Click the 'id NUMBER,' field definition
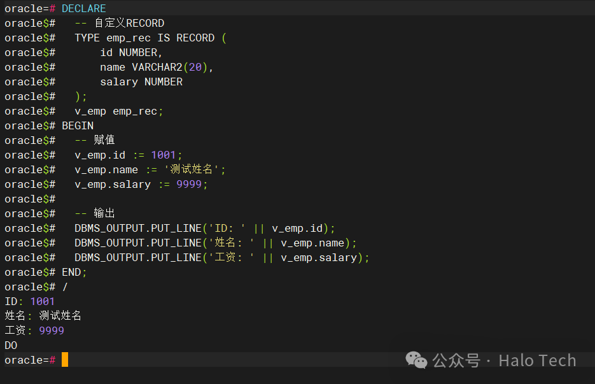 coord(131,52)
